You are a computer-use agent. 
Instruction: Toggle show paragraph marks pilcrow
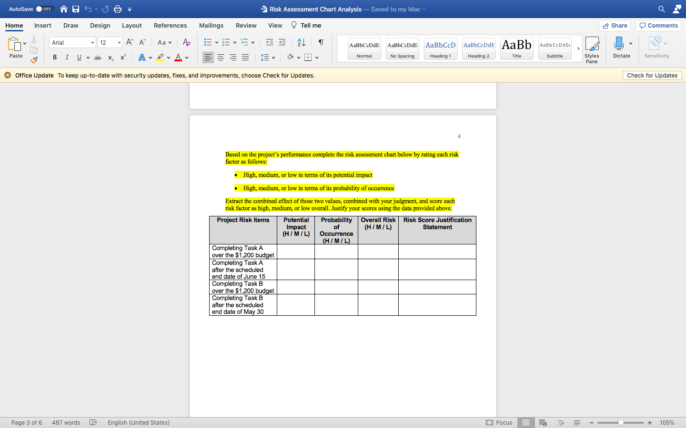coord(321,42)
